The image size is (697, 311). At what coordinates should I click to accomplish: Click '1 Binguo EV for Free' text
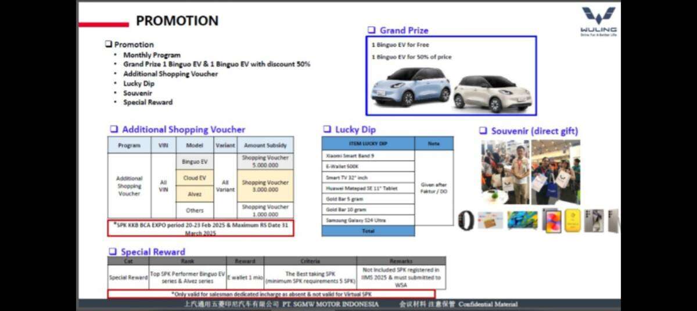[400, 45]
